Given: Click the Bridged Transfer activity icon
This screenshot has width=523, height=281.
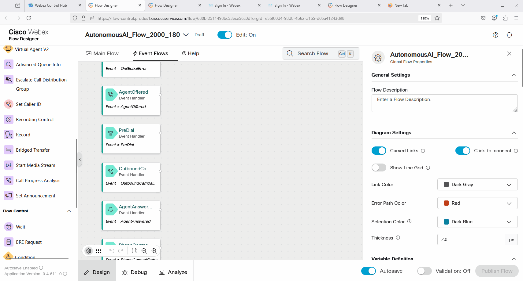Looking at the screenshot, I should click(x=9, y=150).
